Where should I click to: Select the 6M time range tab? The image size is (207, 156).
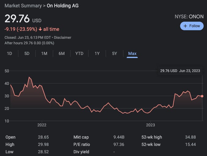coord(62,53)
